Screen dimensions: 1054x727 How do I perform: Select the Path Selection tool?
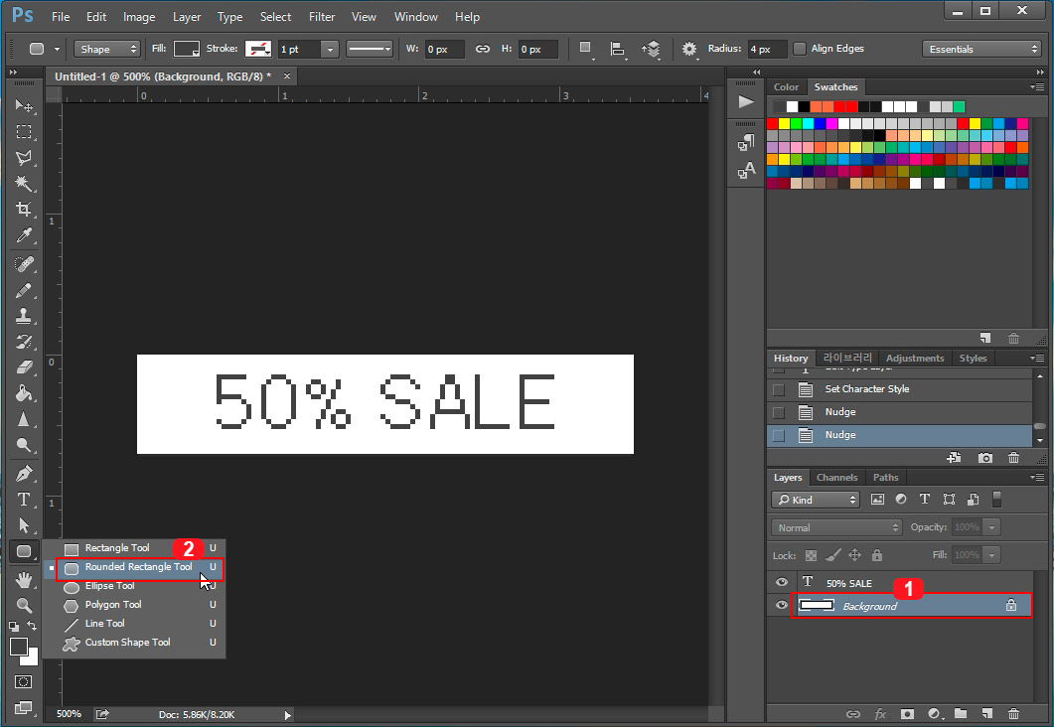[x=24, y=524]
